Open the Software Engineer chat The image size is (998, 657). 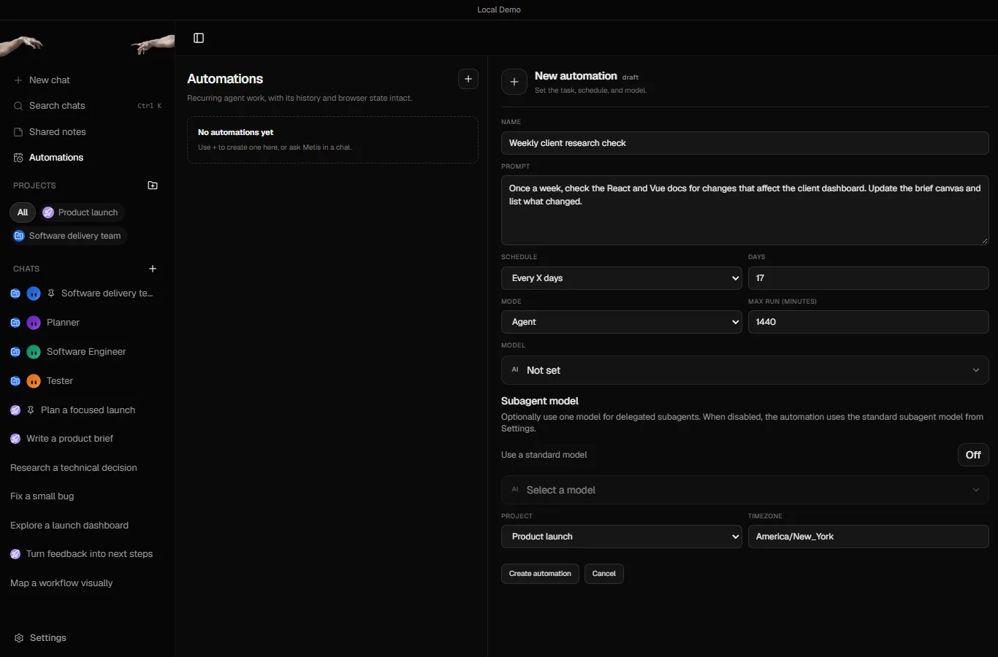pyautogui.click(x=86, y=352)
